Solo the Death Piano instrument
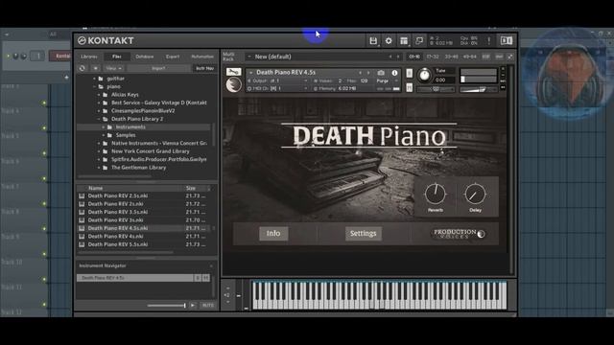The height and width of the screenshot is (345, 614). click(x=410, y=73)
